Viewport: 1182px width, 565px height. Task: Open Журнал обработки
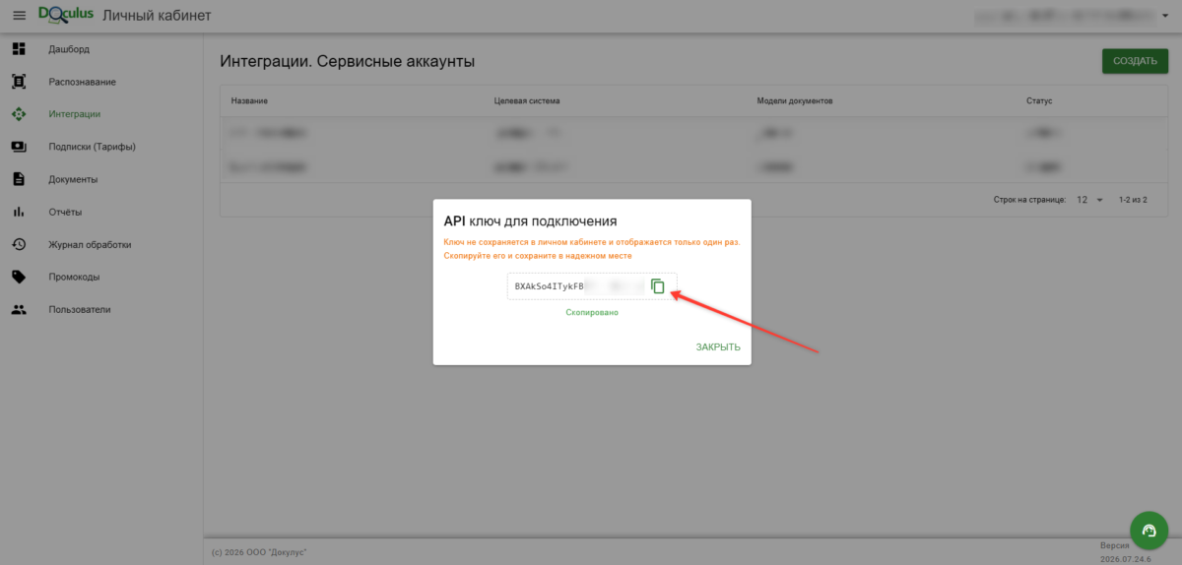[x=90, y=244]
